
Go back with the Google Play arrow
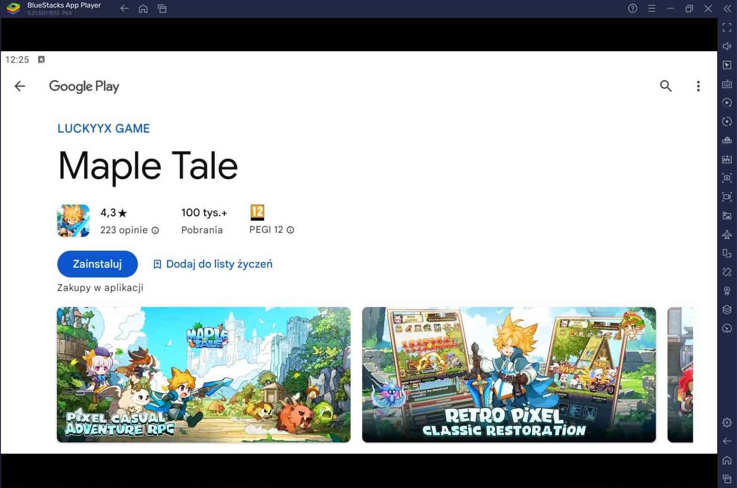pyautogui.click(x=20, y=86)
